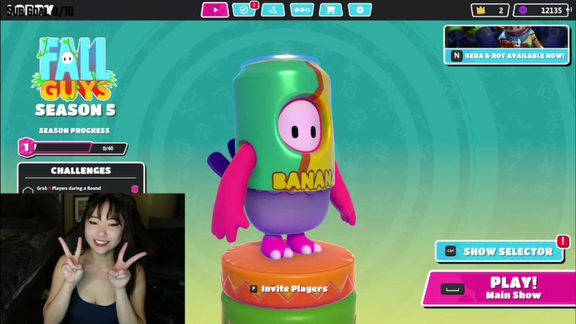The image size is (576, 324).
Task: Click the level 1 hexagon badge
Action: click(26, 147)
